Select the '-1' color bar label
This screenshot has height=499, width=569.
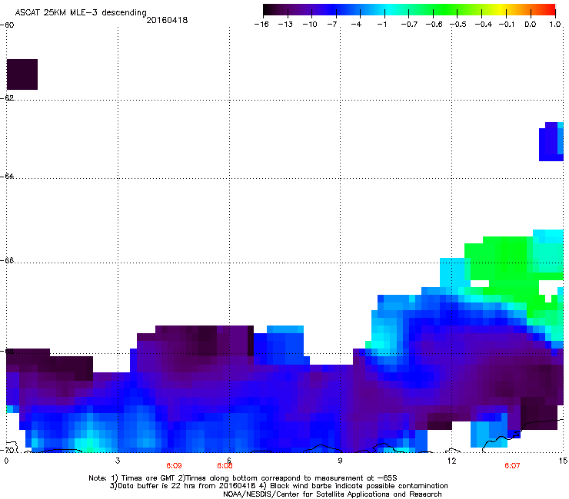(x=381, y=25)
